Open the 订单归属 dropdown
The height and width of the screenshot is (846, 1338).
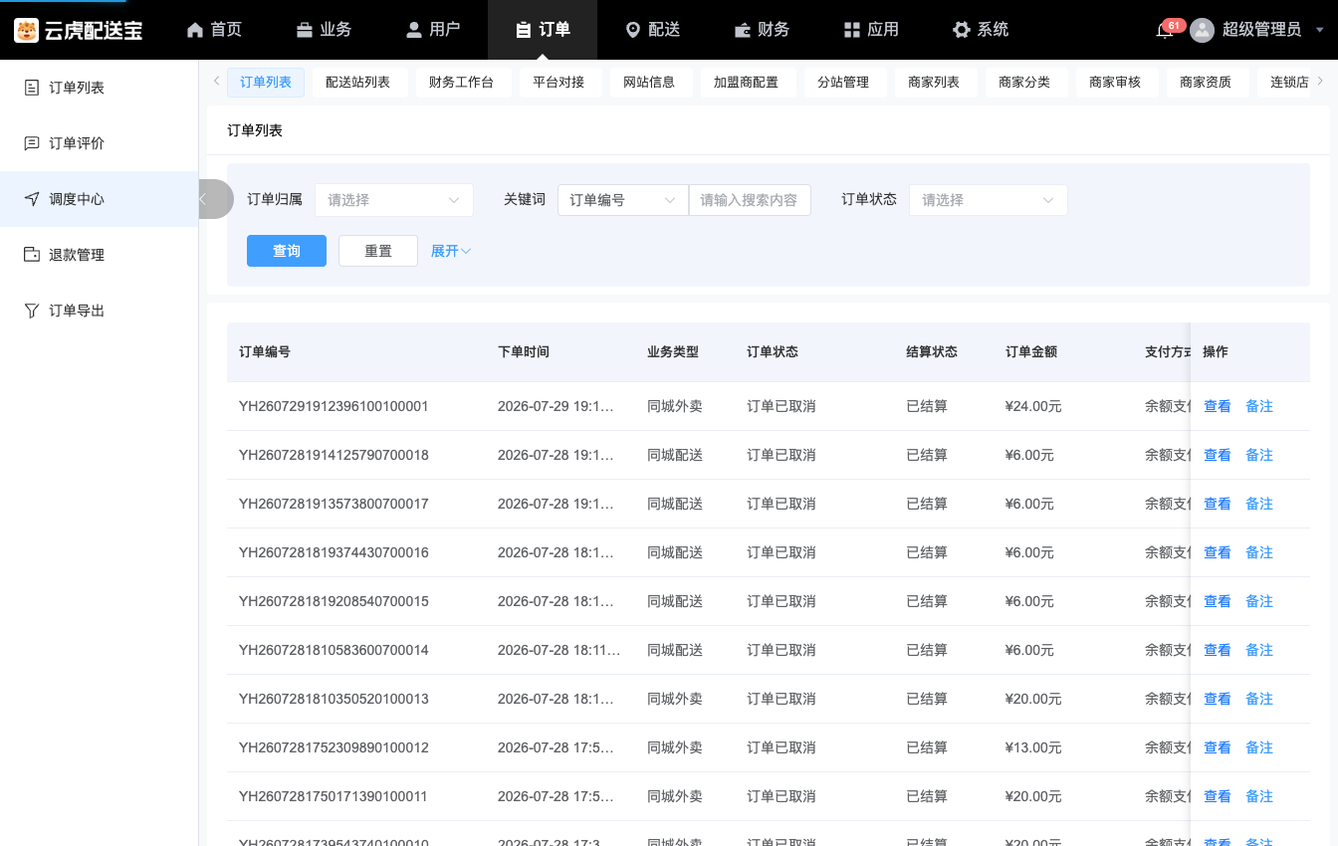click(394, 200)
